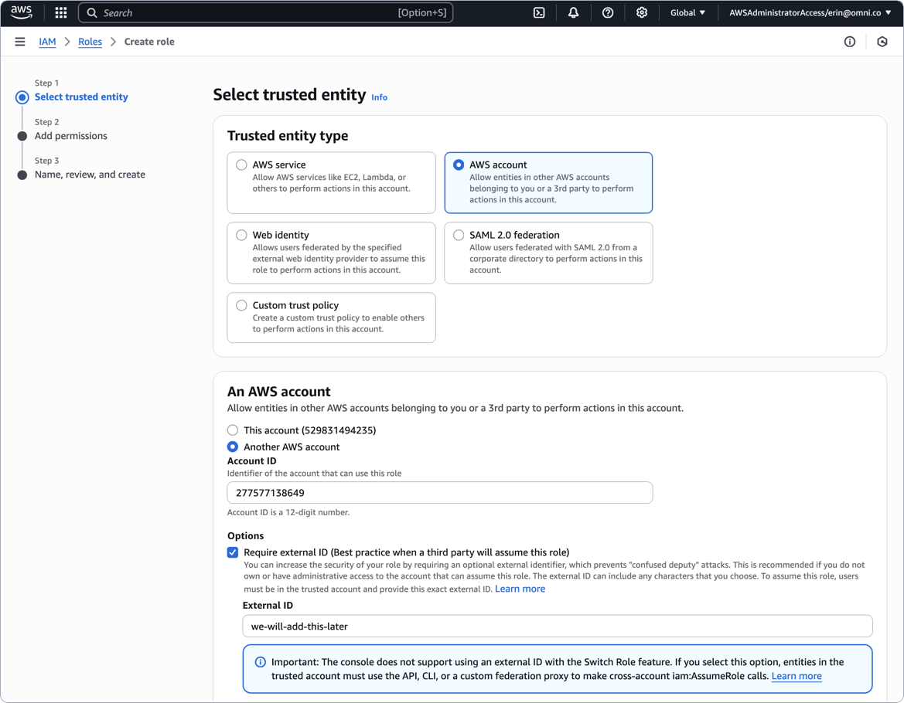Open the AWSAdministratorAccess account dropdown
904x703 pixels.
pyautogui.click(x=810, y=12)
